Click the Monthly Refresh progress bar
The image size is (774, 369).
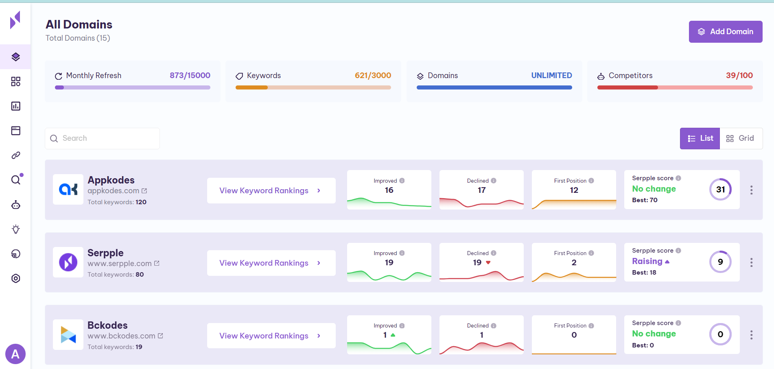133,87
